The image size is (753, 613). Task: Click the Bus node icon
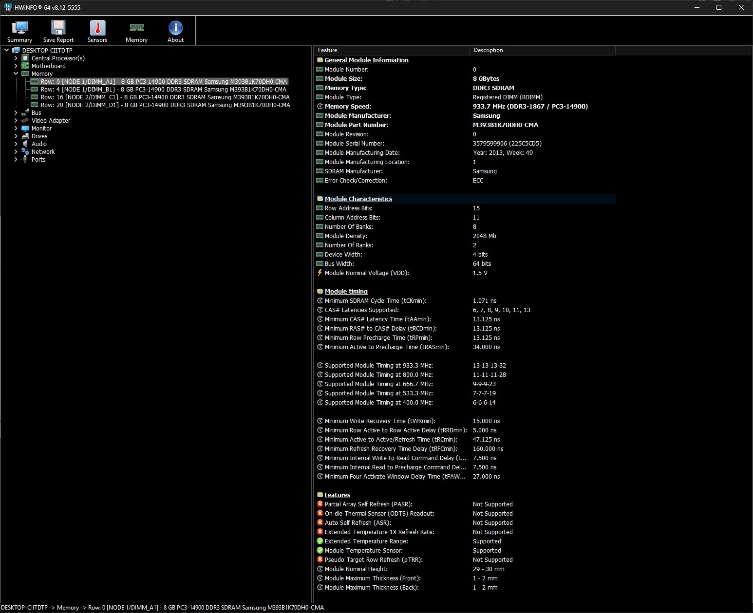(25, 112)
